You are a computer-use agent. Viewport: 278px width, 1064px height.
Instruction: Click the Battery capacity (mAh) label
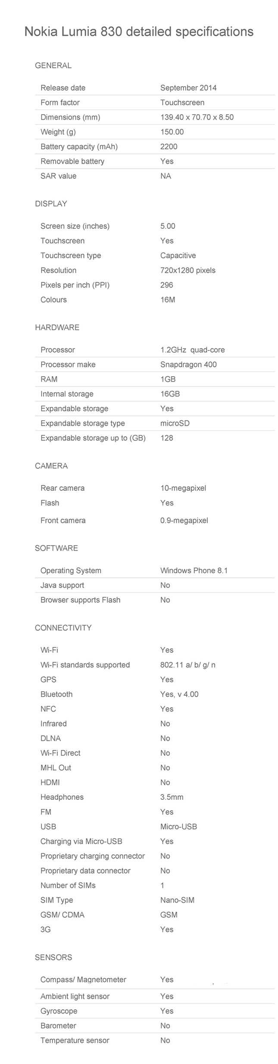point(79,147)
